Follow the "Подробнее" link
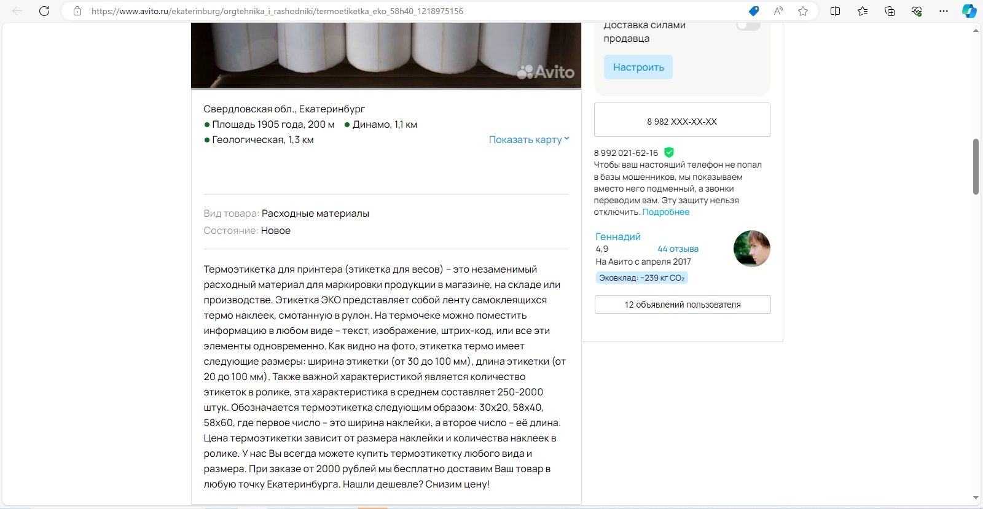The width and height of the screenshot is (983, 509). click(x=666, y=212)
